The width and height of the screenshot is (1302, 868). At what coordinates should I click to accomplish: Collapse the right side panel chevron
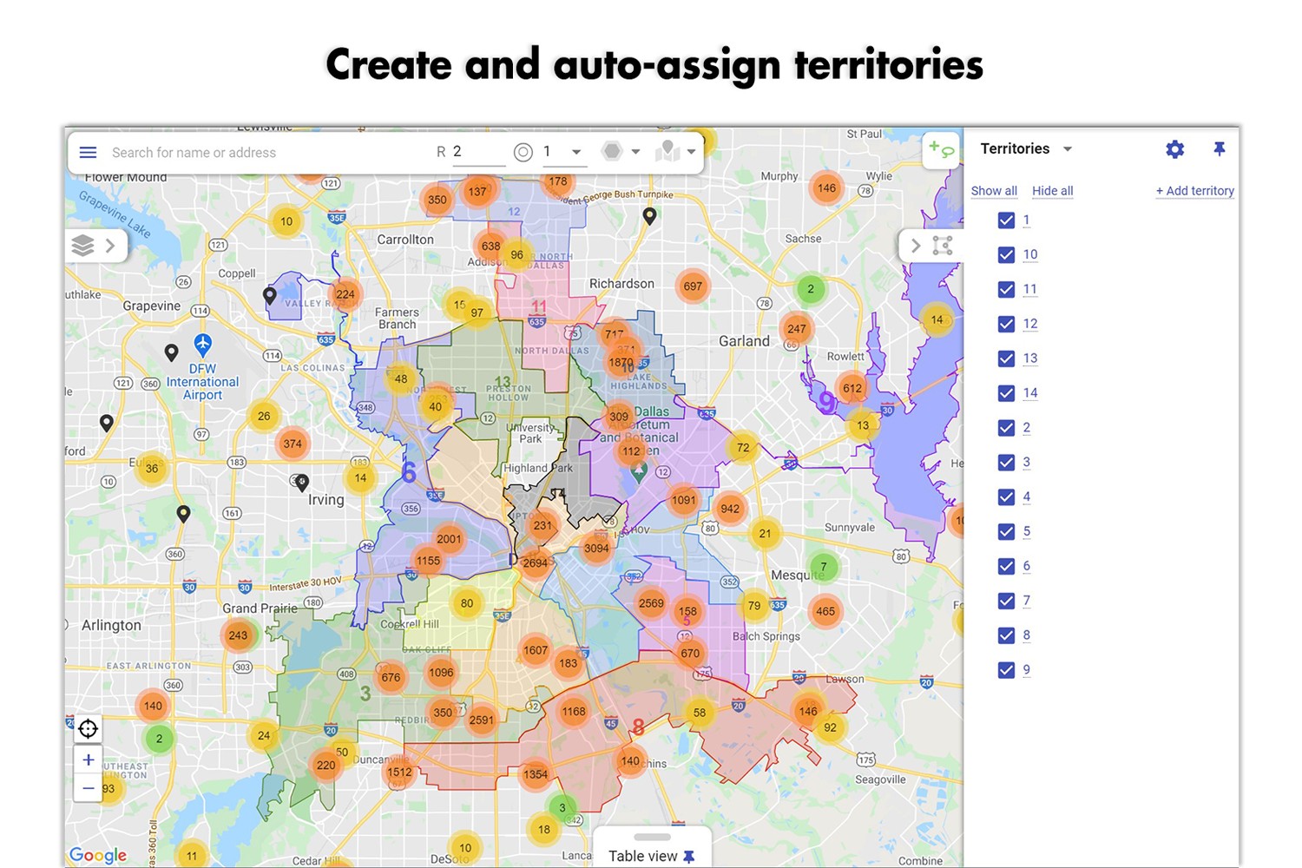(915, 246)
